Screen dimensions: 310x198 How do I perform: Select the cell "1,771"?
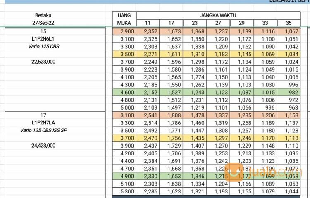tap(171, 131)
